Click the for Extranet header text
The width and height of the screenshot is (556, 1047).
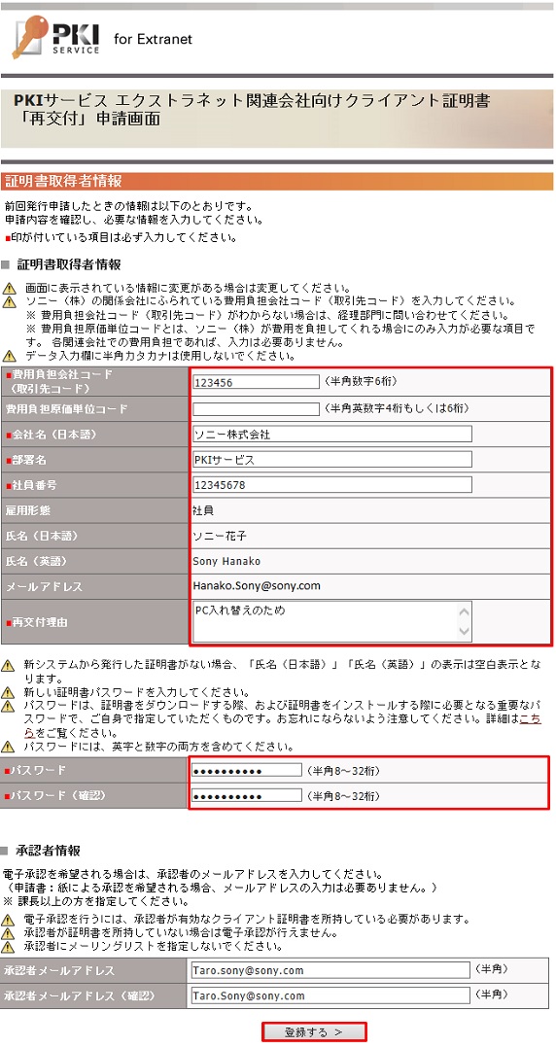(x=153, y=40)
